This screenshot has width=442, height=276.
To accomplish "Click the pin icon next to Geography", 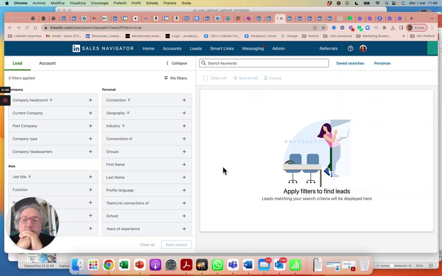I will [128, 113].
